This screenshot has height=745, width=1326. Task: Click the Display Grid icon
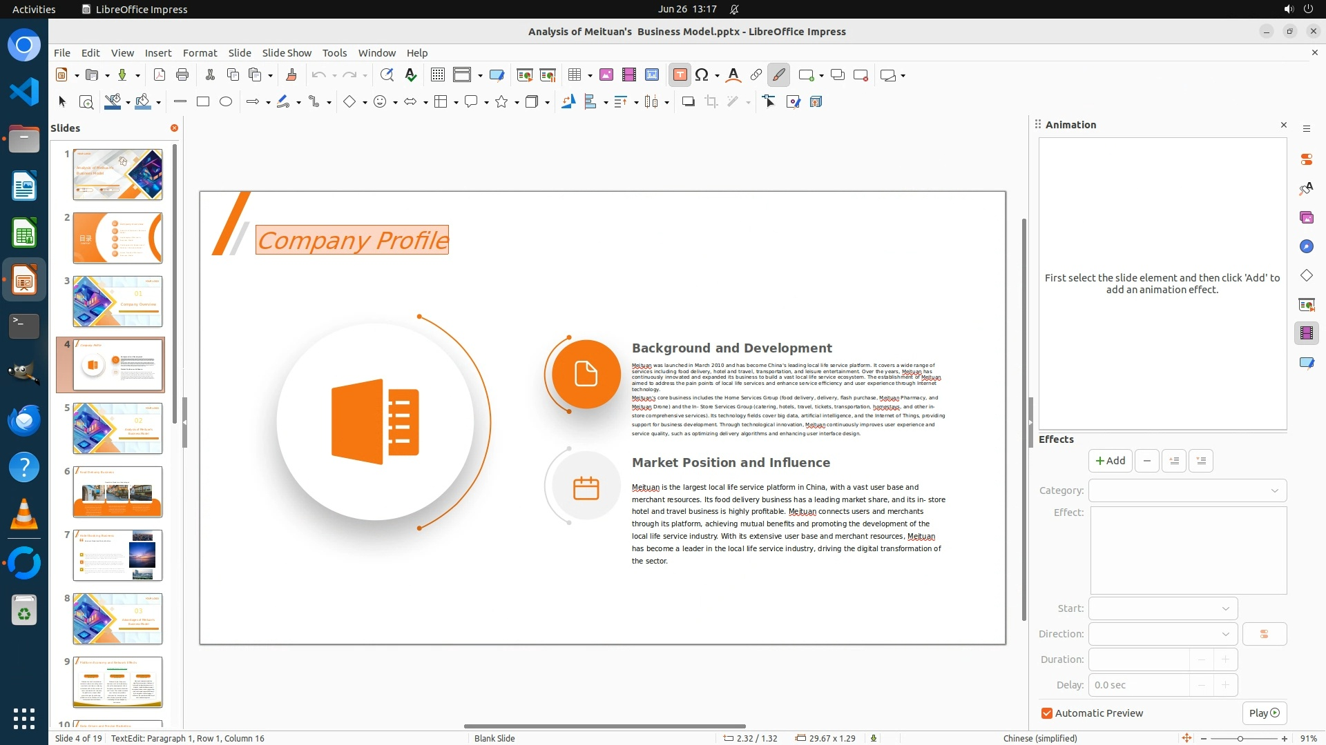pos(437,75)
